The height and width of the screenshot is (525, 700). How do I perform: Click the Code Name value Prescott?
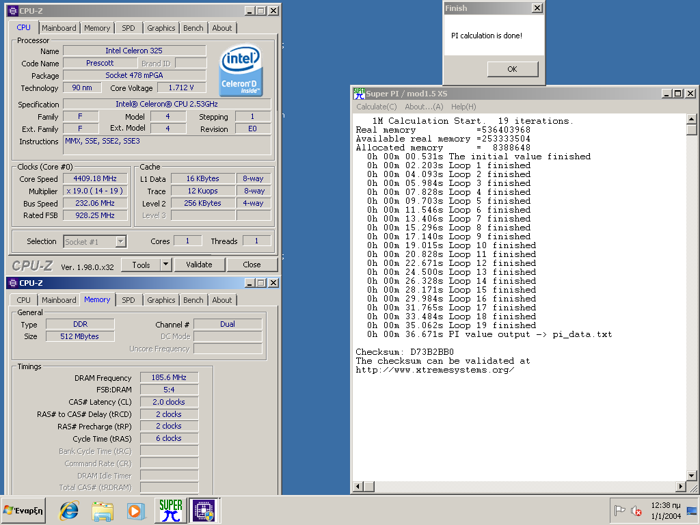[x=100, y=63]
